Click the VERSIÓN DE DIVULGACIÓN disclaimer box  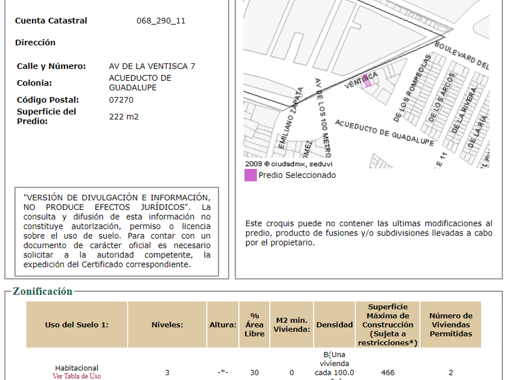point(116,232)
